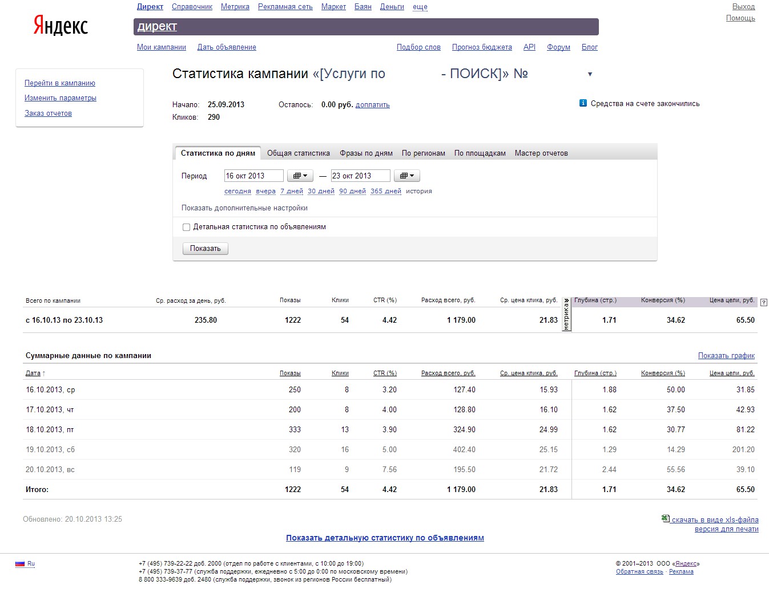The height and width of the screenshot is (593, 769).
Task: Click the Помощь link
Action: tap(740, 18)
